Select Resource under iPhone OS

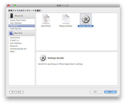tap(22, 26)
